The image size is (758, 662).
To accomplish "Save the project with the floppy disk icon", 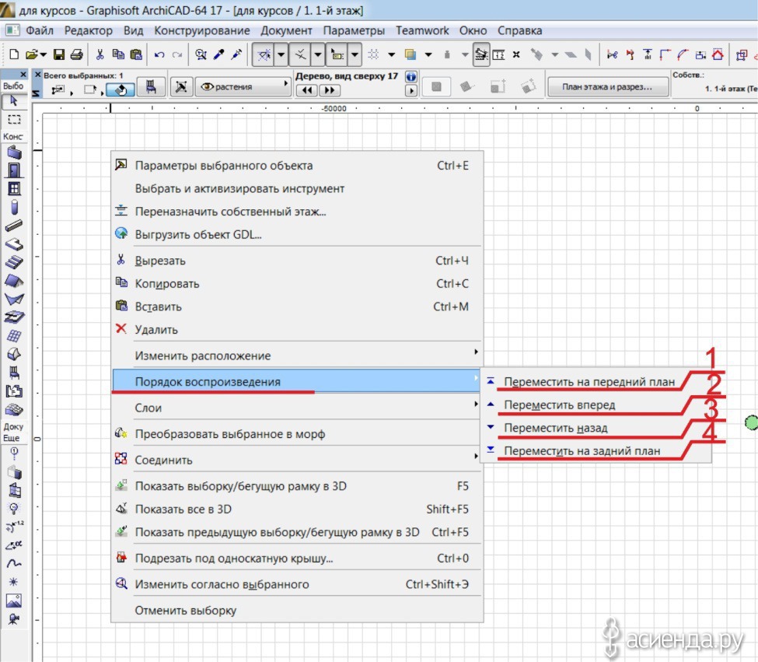I will (58, 54).
